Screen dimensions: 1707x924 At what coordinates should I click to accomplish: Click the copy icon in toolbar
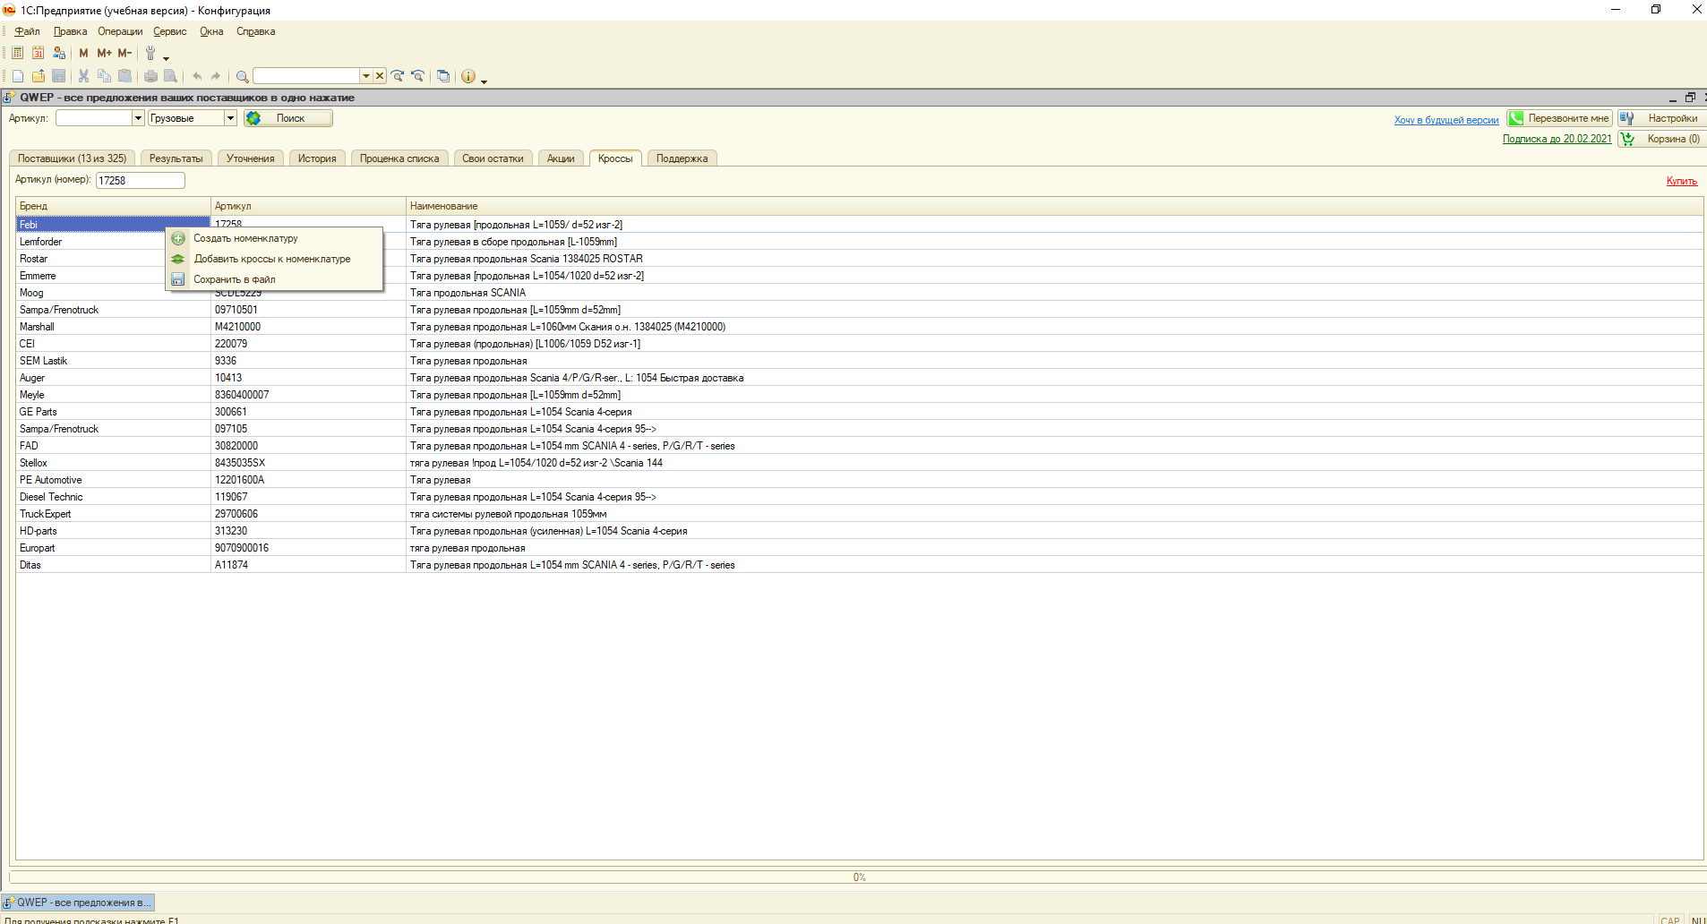pos(104,76)
